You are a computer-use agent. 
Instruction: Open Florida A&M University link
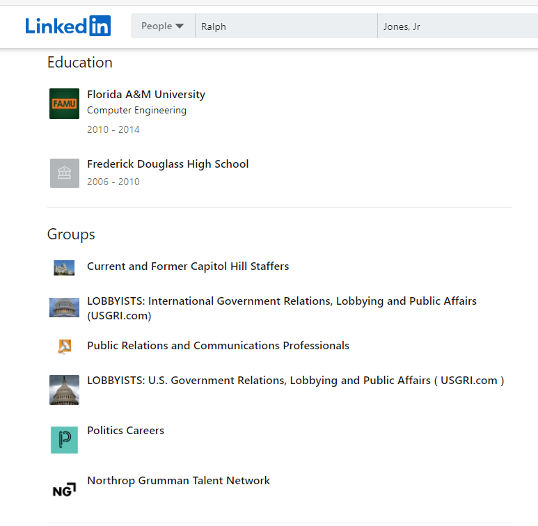point(146,95)
